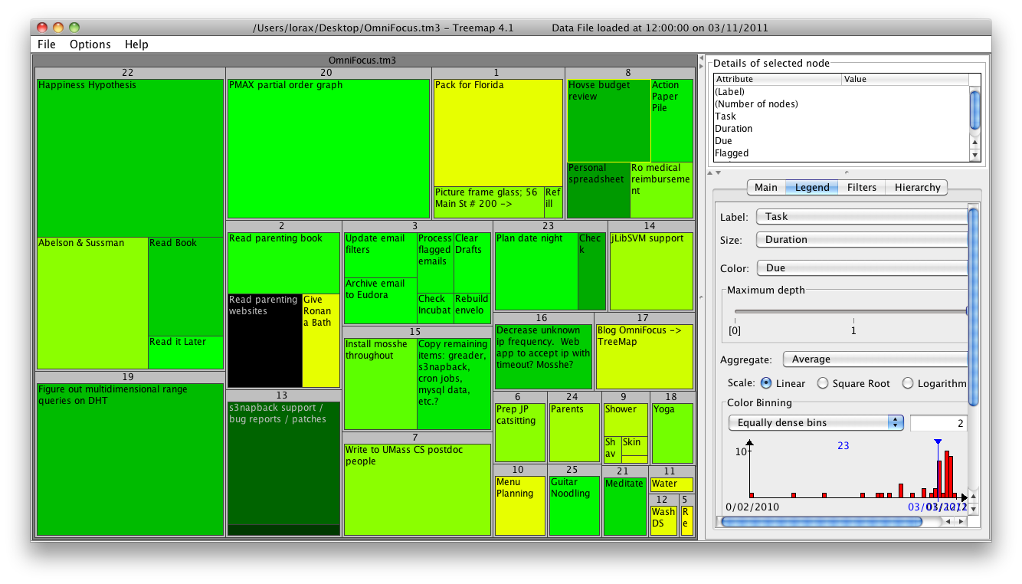Open the Options menu
1022x584 pixels.
click(x=90, y=44)
